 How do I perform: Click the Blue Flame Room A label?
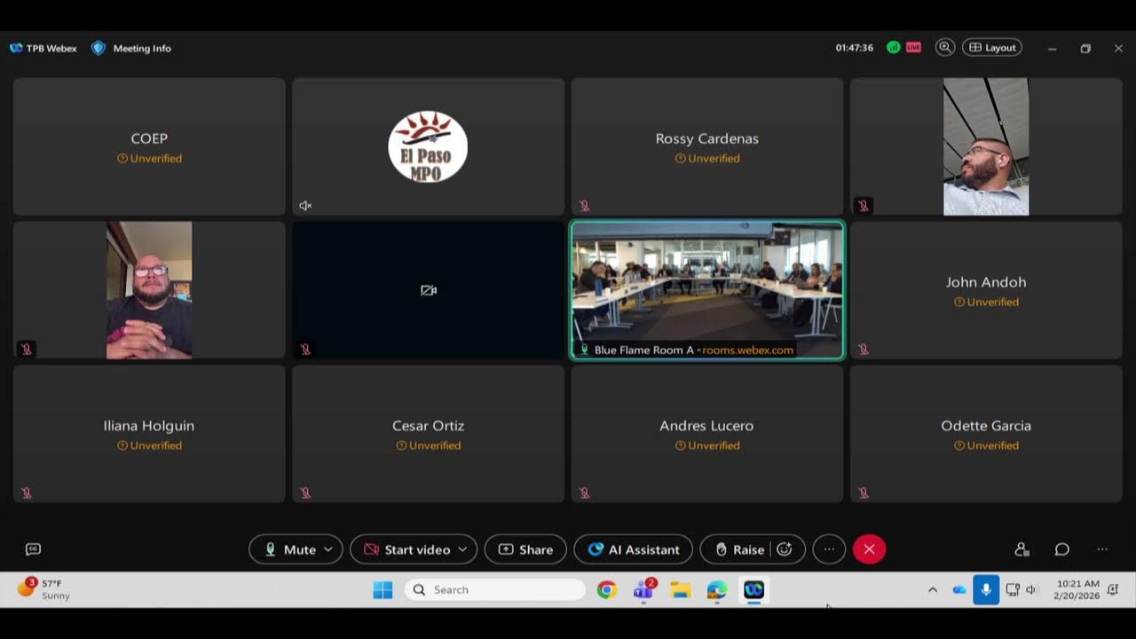pyautogui.click(x=644, y=350)
